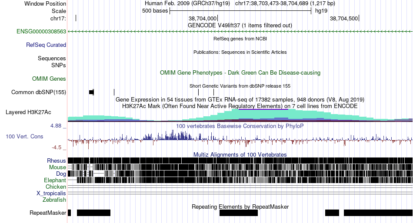Image resolution: width=413 pixels, height=223 pixels.
Task: Click Publications: Sequences in Scientific Articles title
Action: (x=240, y=52)
